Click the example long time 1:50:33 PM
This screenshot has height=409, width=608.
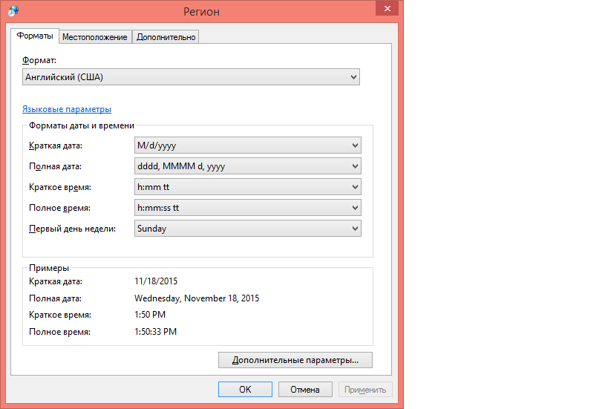[155, 332]
